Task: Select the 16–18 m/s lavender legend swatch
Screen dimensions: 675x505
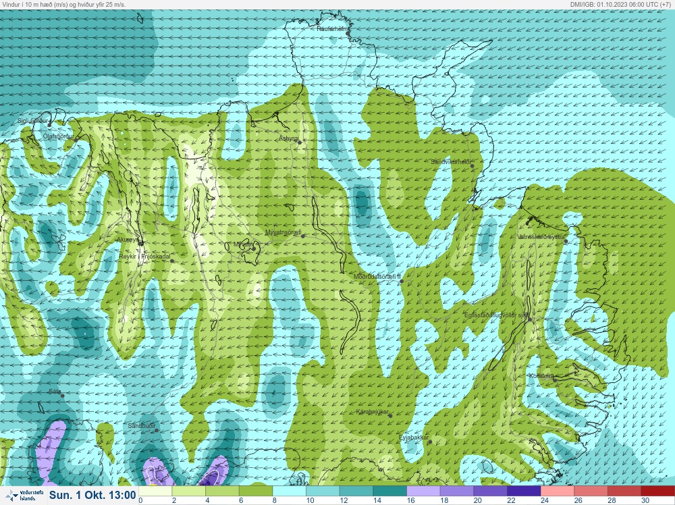Action: tap(424, 491)
